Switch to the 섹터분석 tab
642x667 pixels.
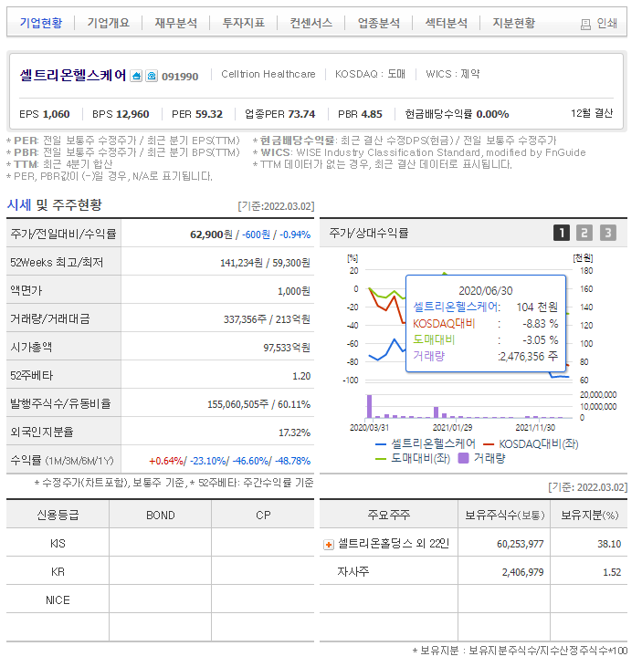click(447, 23)
